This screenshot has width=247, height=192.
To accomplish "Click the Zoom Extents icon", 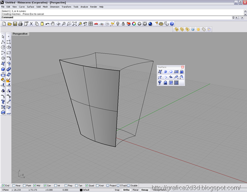I will point(75,24).
